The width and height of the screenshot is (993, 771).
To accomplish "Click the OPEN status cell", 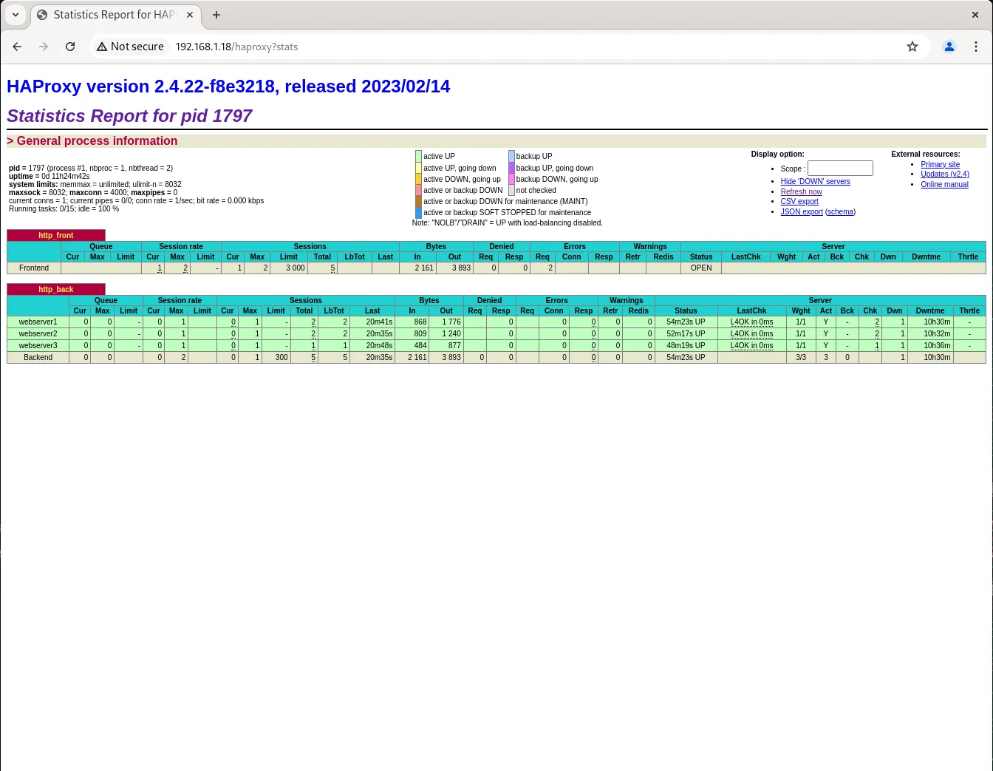I will (701, 268).
